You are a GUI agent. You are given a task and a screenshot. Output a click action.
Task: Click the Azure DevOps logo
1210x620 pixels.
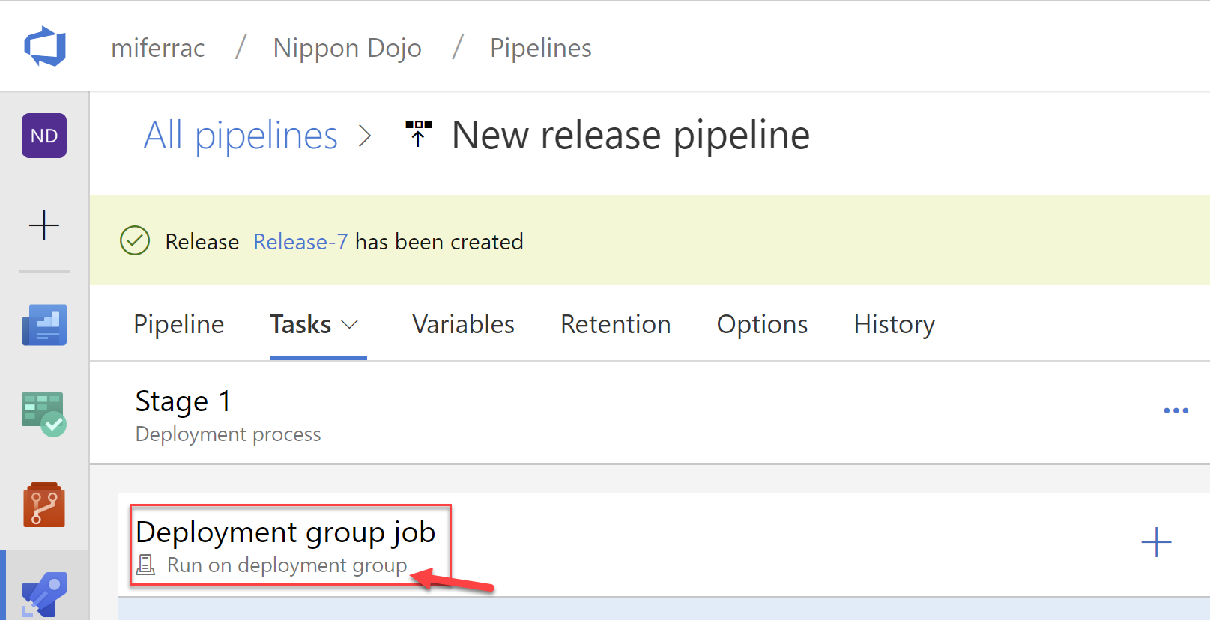pos(45,46)
